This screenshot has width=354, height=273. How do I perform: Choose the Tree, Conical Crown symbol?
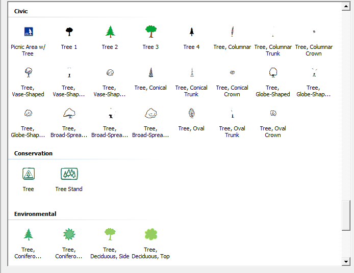[x=232, y=72]
